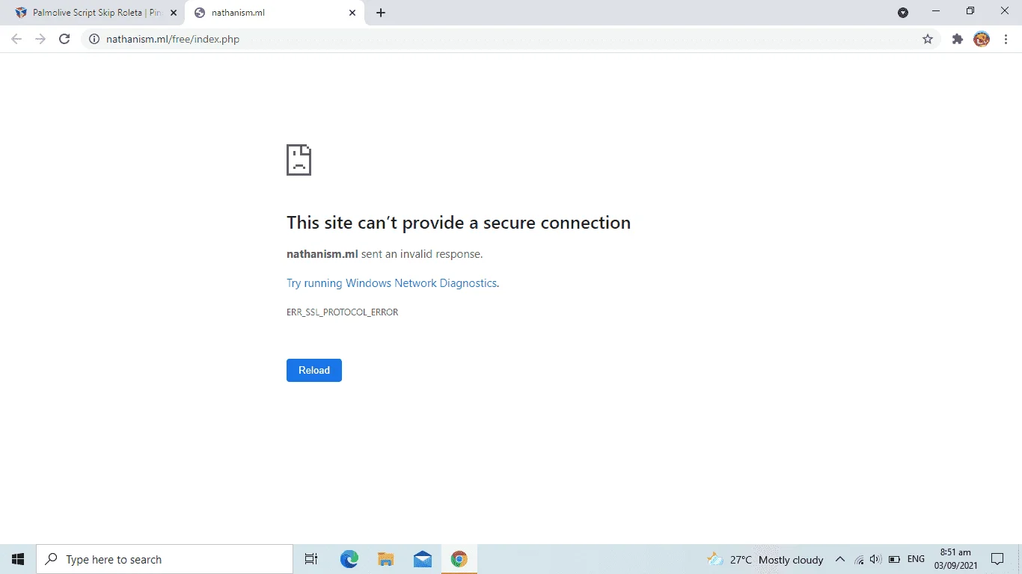The height and width of the screenshot is (574, 1022).
Task: Show hidden system tray icons
Action: click(839, 559)
